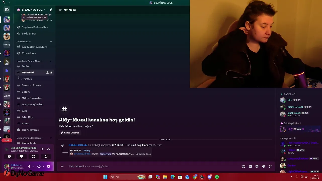The height and width of the screenshot is (181, 322).
Task: Open the alt başlıklara link in the system message
Action: [140, 145]
